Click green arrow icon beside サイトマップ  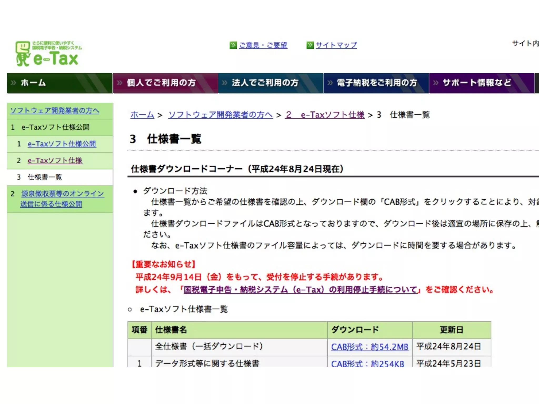(x=310, y=45)
